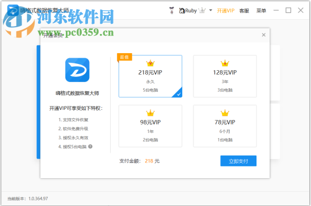Select the 218元VIP permanent plan card
The image size is (311, 206).
point(150,76)
